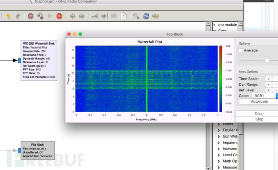Enable the Average checkbox
The image size is (278, 170).
pos(241,50)
